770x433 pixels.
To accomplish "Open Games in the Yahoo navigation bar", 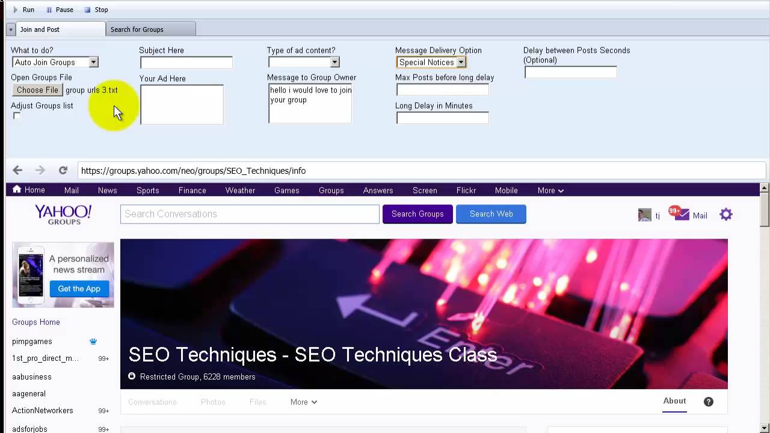I will point(287,190).
